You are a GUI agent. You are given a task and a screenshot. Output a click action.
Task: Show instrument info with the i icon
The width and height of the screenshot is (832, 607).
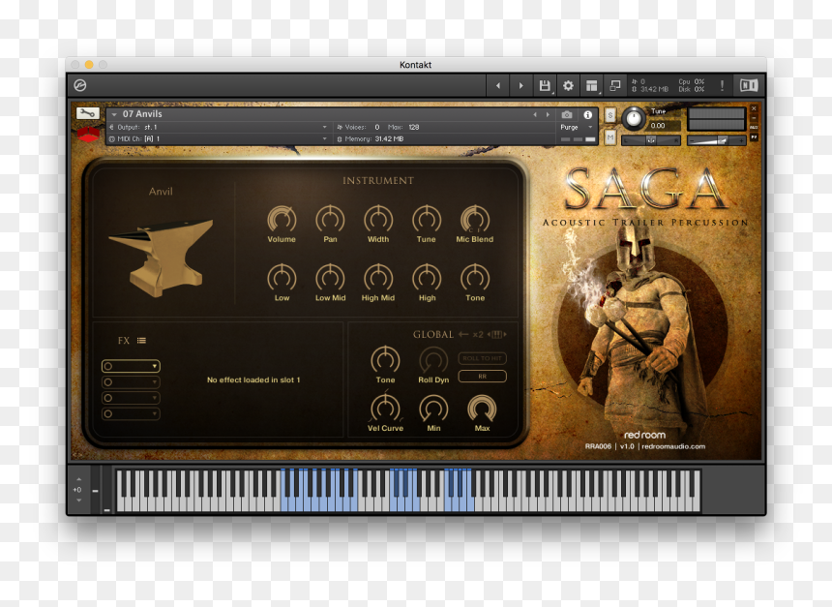pos(587,114)
